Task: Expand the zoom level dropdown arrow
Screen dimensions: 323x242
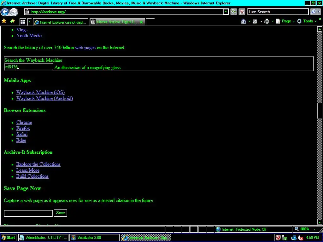Action: coord(314,229)
